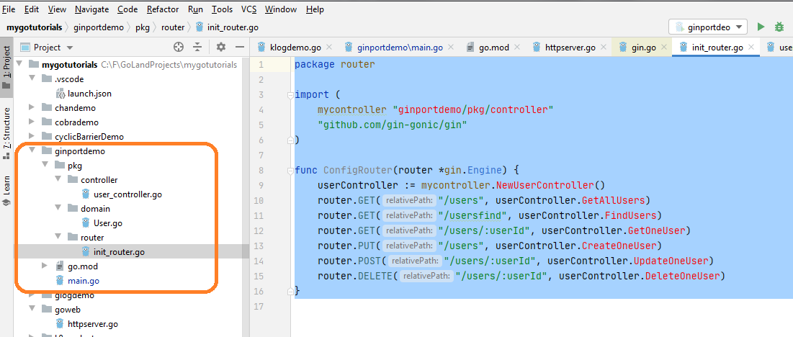Close the init_router.go tab

pos(751,48)
